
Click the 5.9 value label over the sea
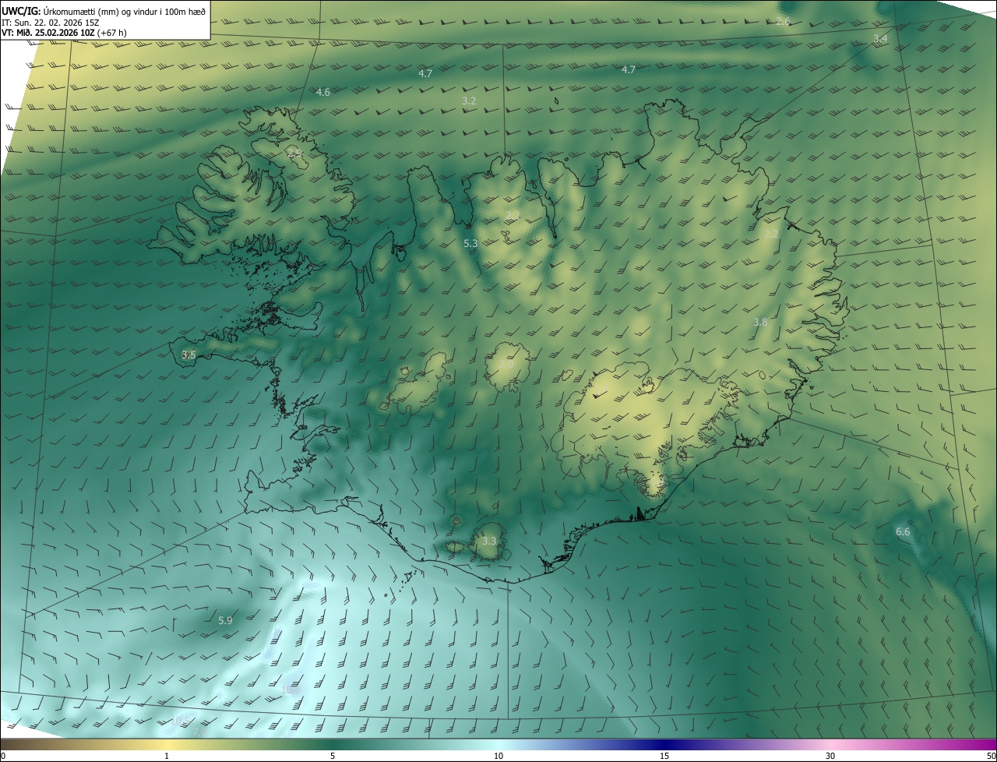click(225, 620)
